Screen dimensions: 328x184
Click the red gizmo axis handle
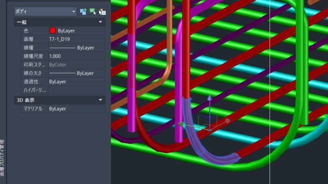point(227,120)
